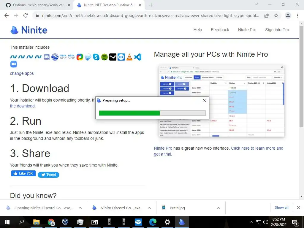Viewport: 304px width, 228px height.
Task: Expand options for Putin.jpg download
Action: pyautogui.click(x=218, y=208)
